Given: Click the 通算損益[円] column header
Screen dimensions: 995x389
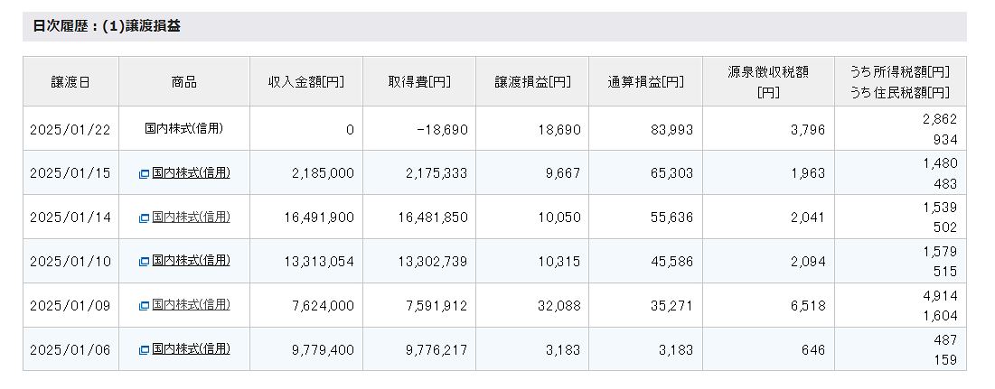Looking at the screenshot, I should (645, 81).
